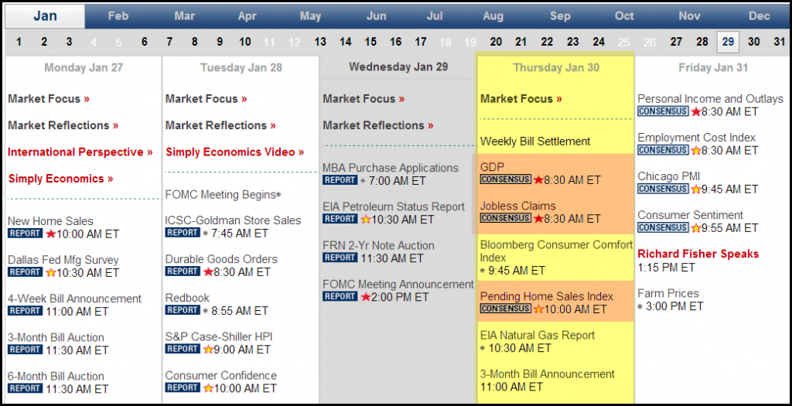Click the Friday Jan 31 column header
The image size is (792, 406).
(713, 68)
